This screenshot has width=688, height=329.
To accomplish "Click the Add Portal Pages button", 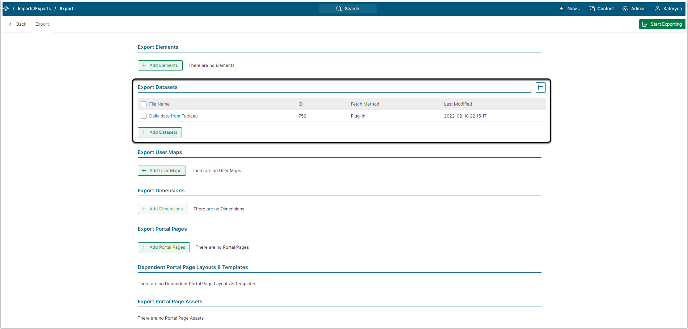I will pos(163,247).
